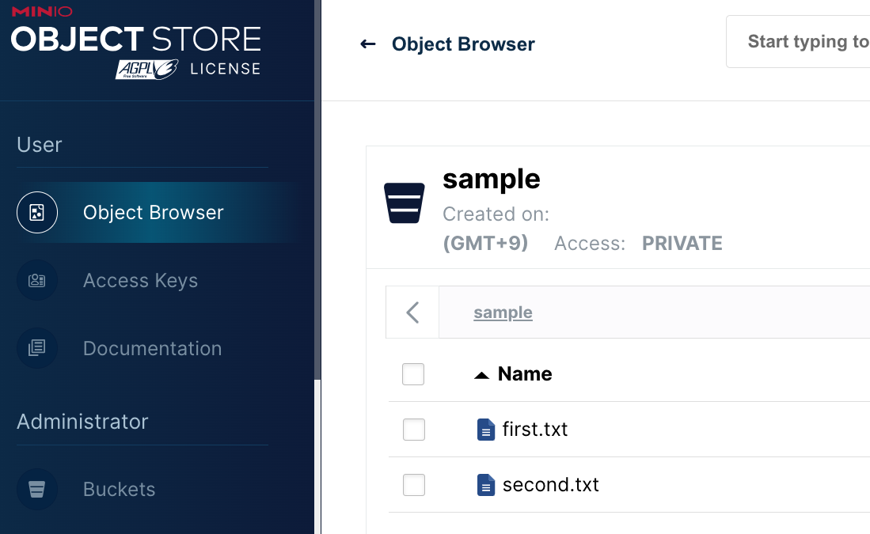Click the back arrow beside Object Browser title
The height and width of the screenshot is (534, 870).
point(368,44)
